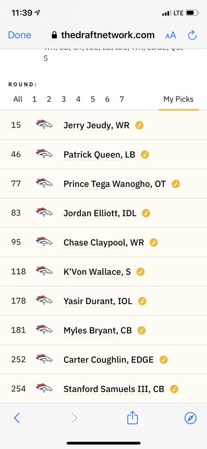Screen dimensions: 207x449
Task: Select the All rounds filter
Action: (x=18, y=99)
